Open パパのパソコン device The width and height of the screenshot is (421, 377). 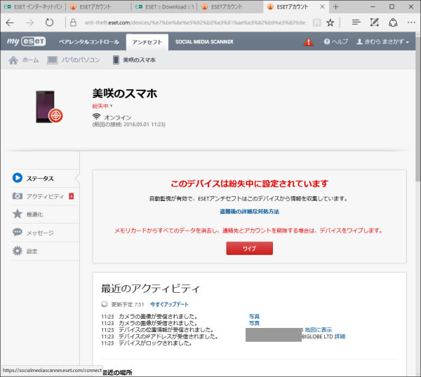click(x=74, y=60)
